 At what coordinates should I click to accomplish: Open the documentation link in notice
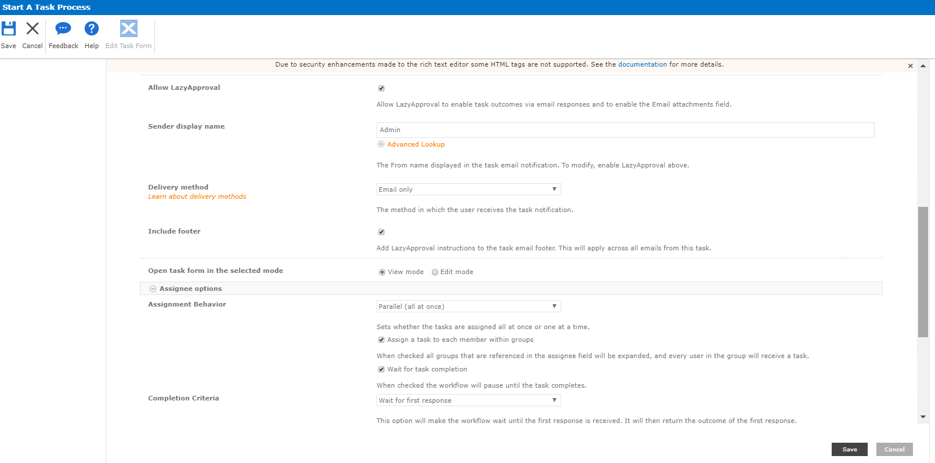[x=642, y=64]
